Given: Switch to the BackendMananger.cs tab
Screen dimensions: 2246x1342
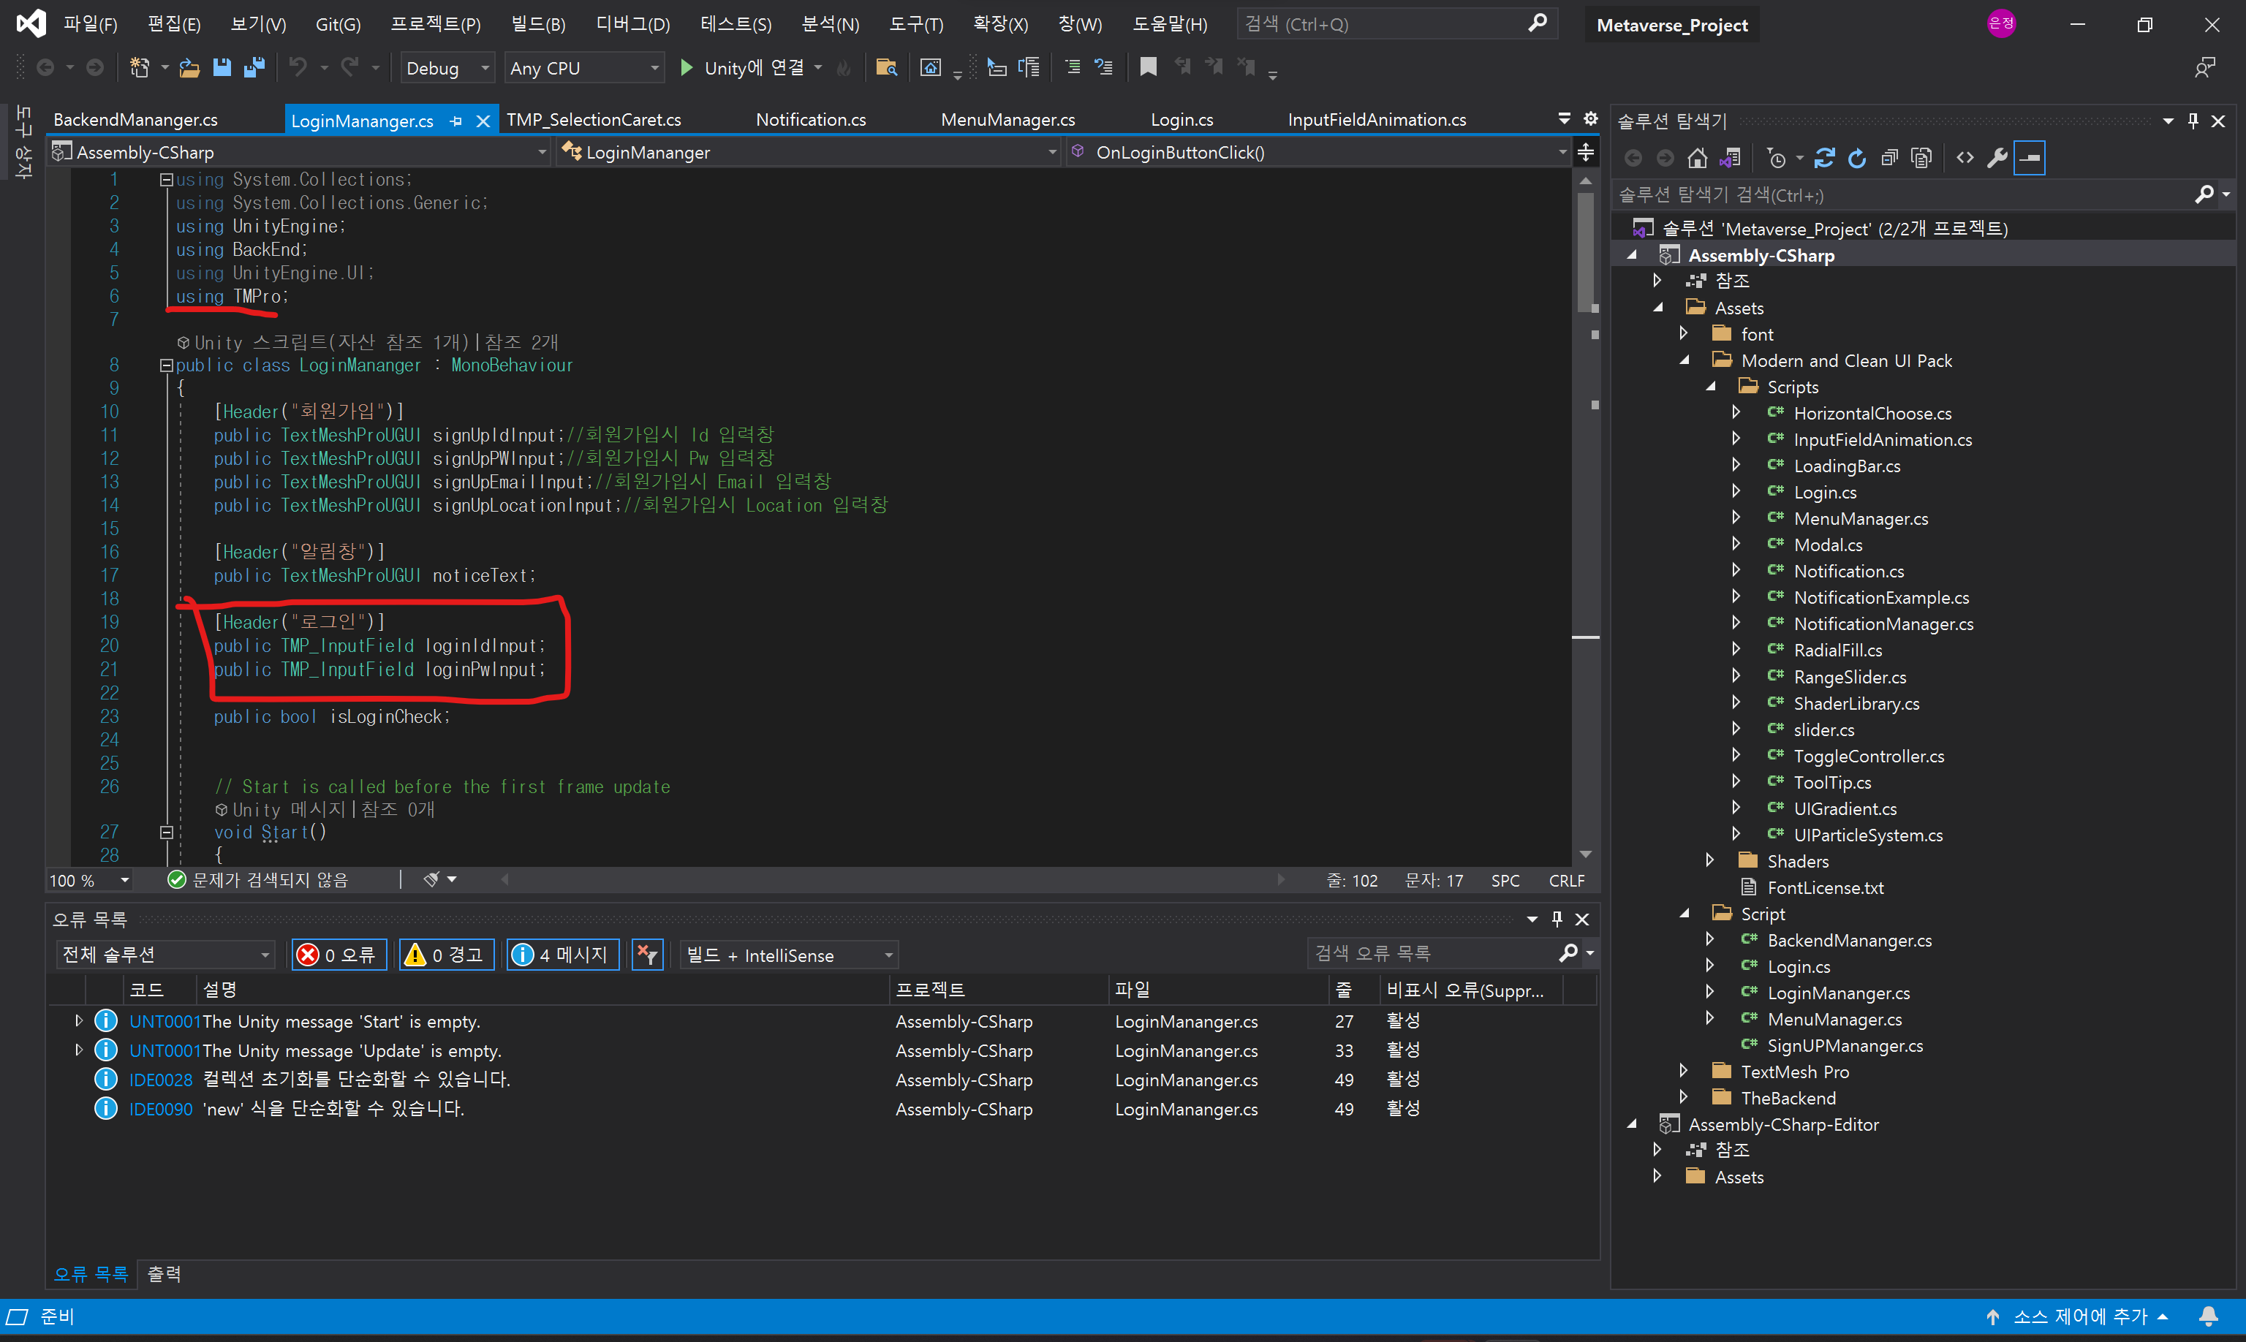Looking at the screenshot, I should click(x=136, y=119).
